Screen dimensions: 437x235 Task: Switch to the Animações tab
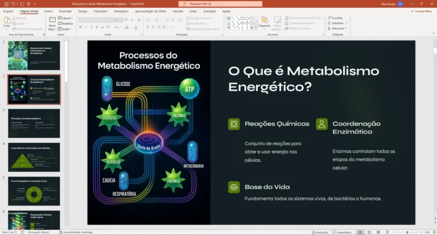pyautogui.click(x=121, y=11)
